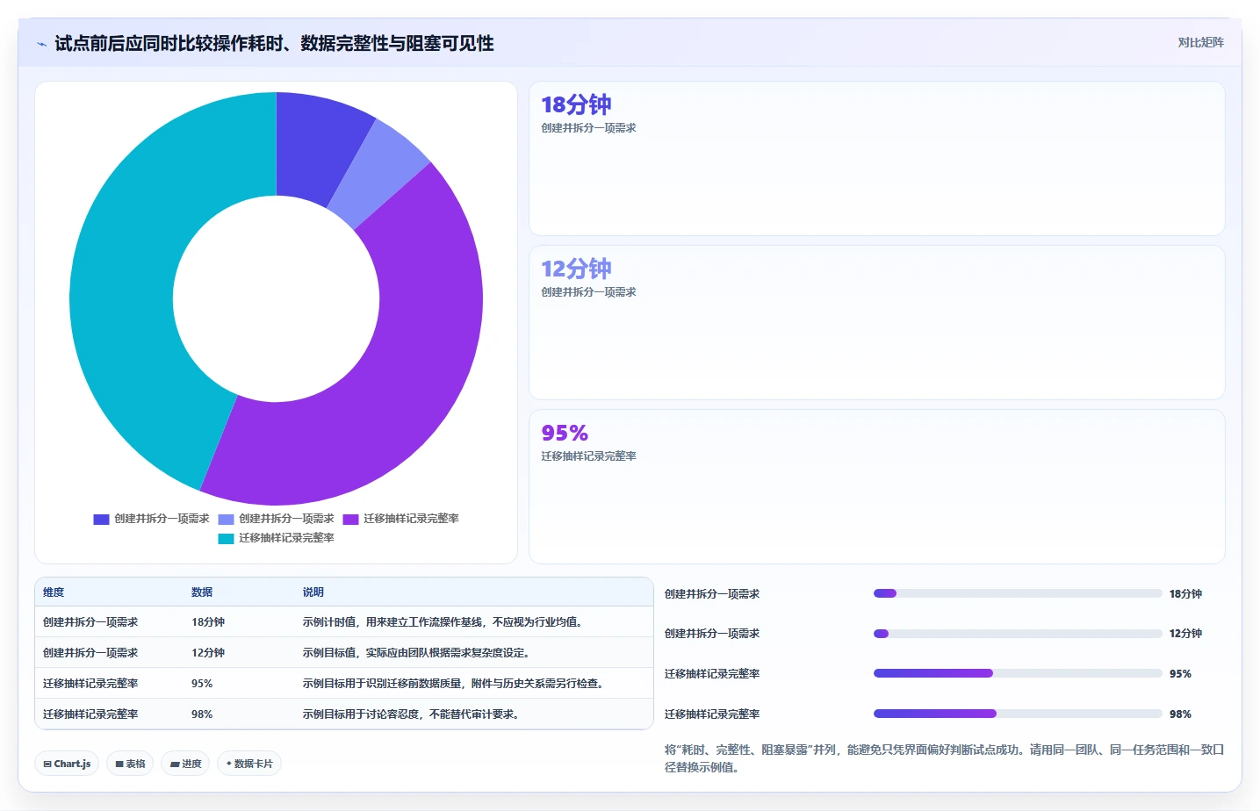Click the description 示例目标值，实际应由团队根据需求复杂度设定
Screen dimensions: 1260x811
(x=418, y=653)
